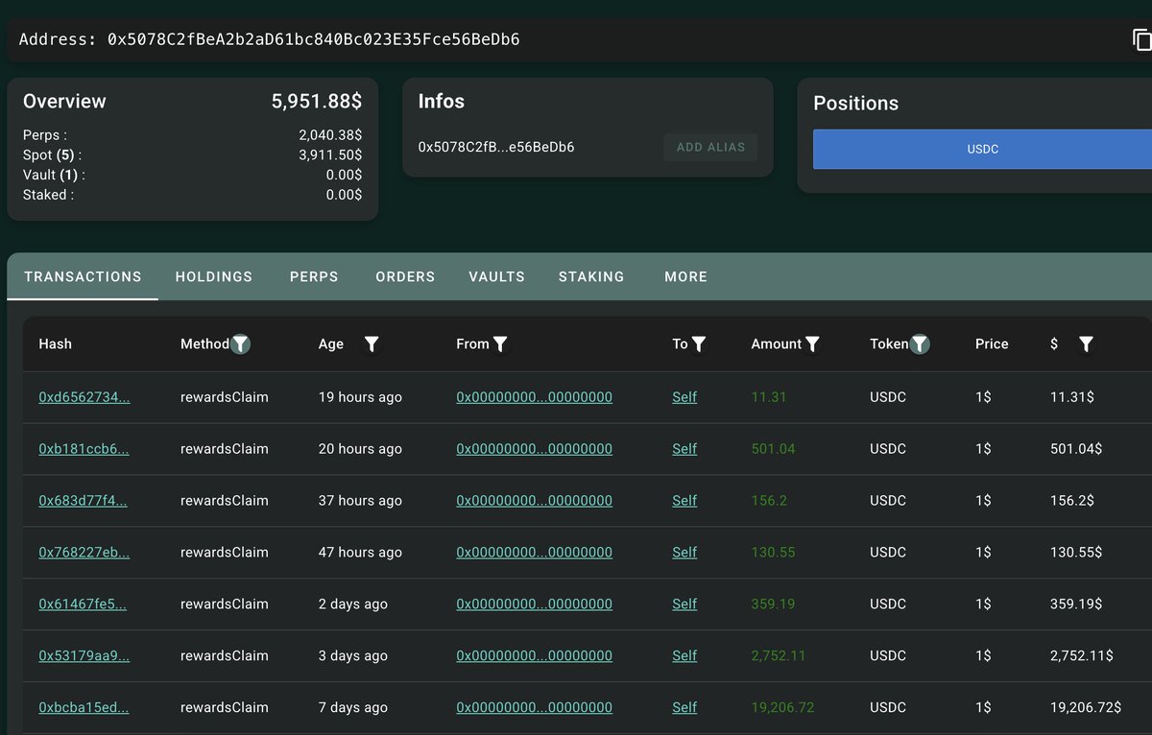This screenshot has width=1152, height=735.
Task: Open transaction hash 0x683d77f4...
Action: pyautogui.click(x=83, y=501)
